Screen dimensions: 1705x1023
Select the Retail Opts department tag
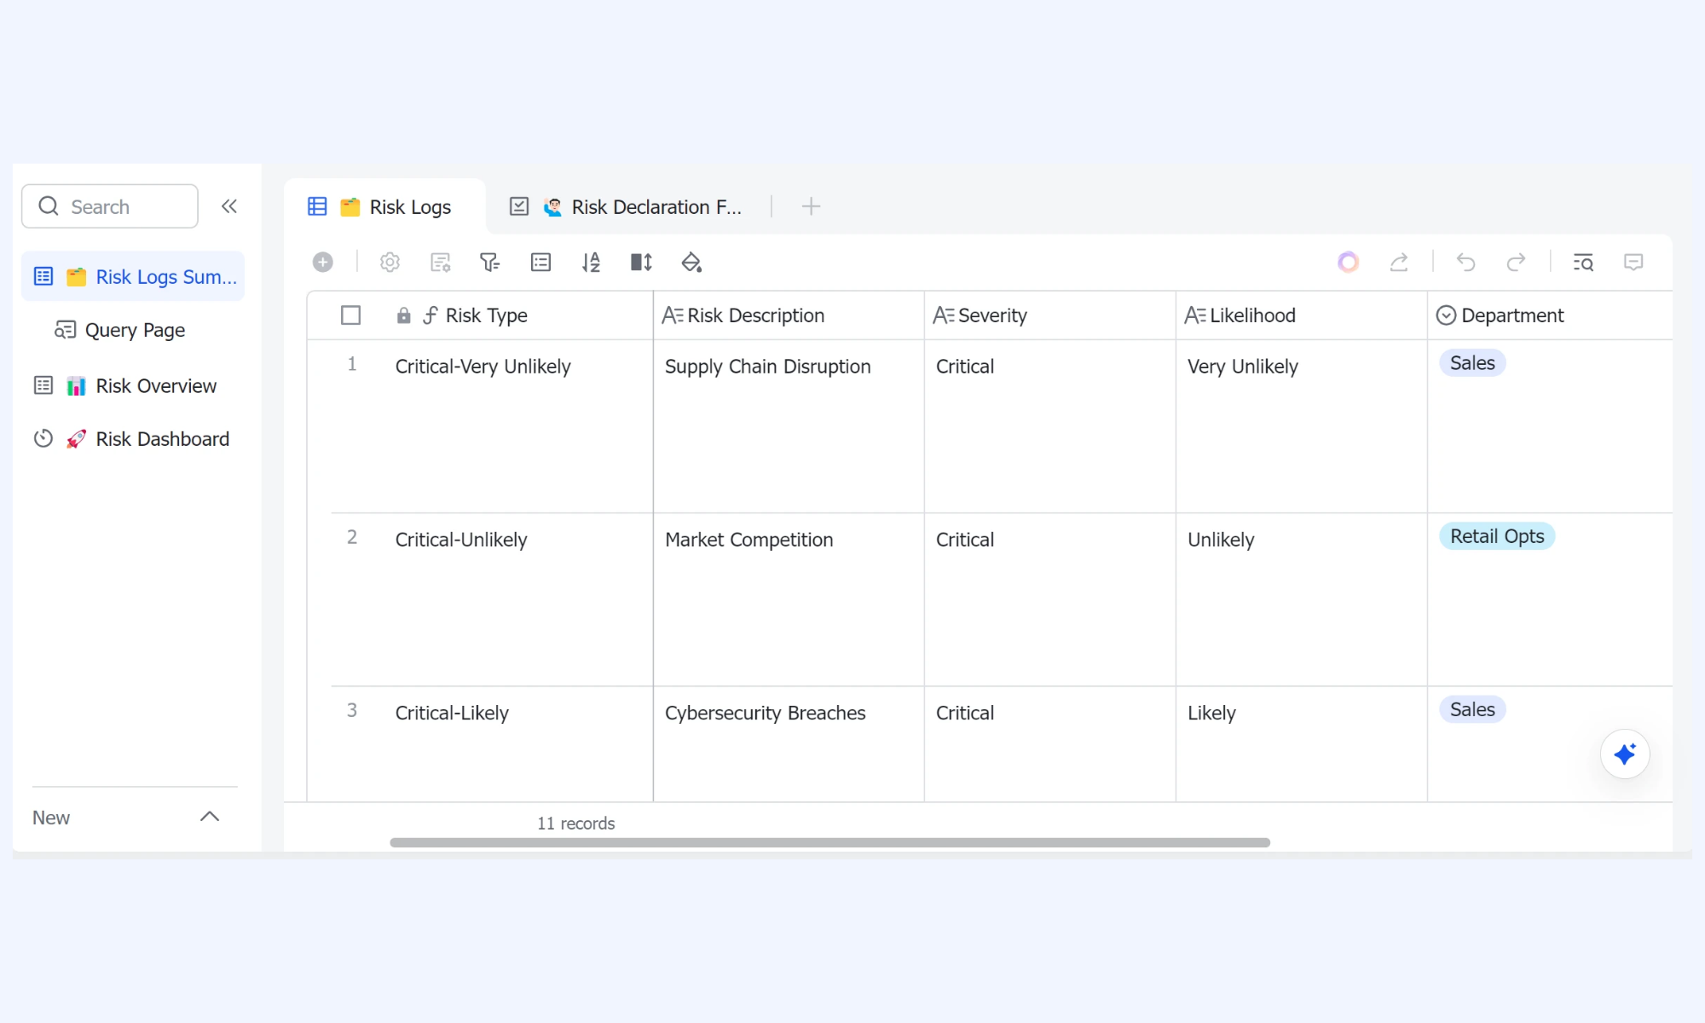tap(1497, 536)
